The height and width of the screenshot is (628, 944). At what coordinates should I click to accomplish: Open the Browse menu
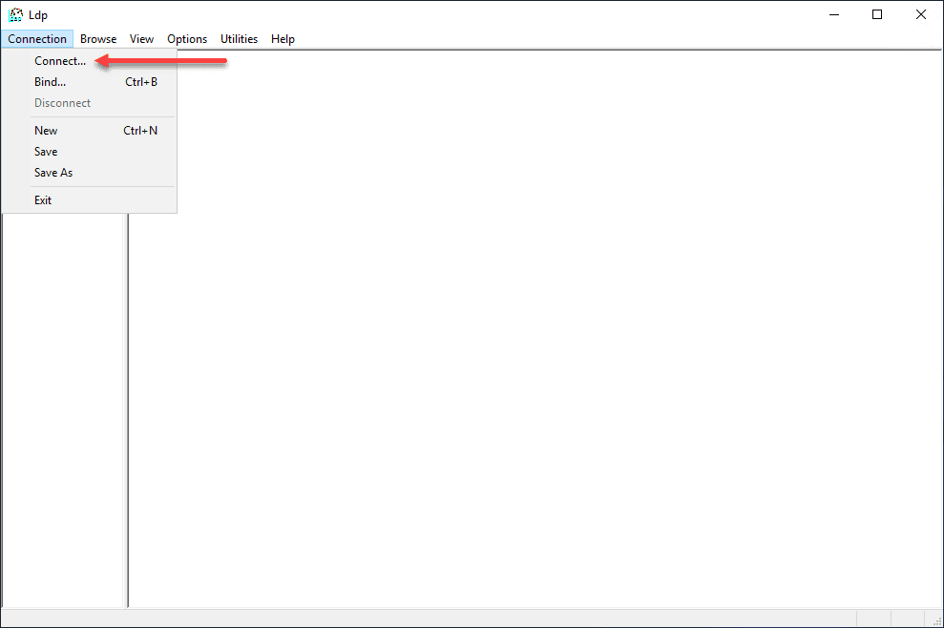tap(98, 39)
